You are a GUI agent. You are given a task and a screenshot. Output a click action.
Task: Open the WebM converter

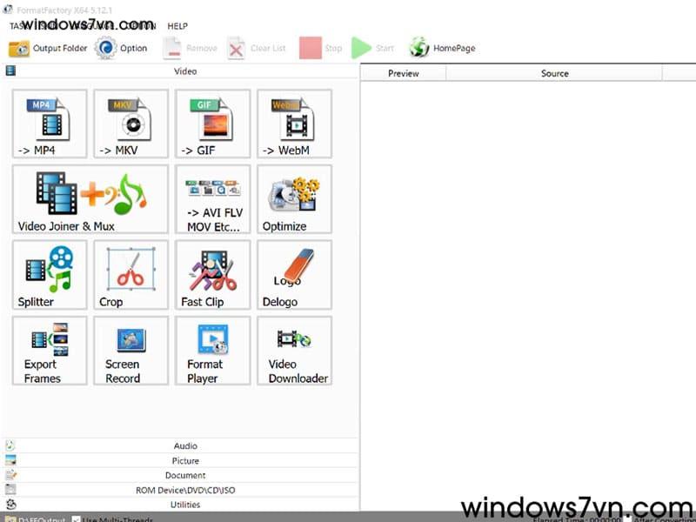294,124
